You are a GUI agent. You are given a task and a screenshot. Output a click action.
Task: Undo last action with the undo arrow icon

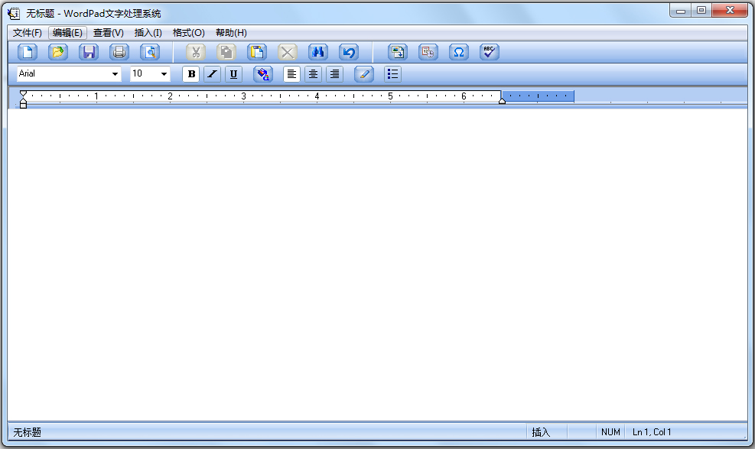349,52
